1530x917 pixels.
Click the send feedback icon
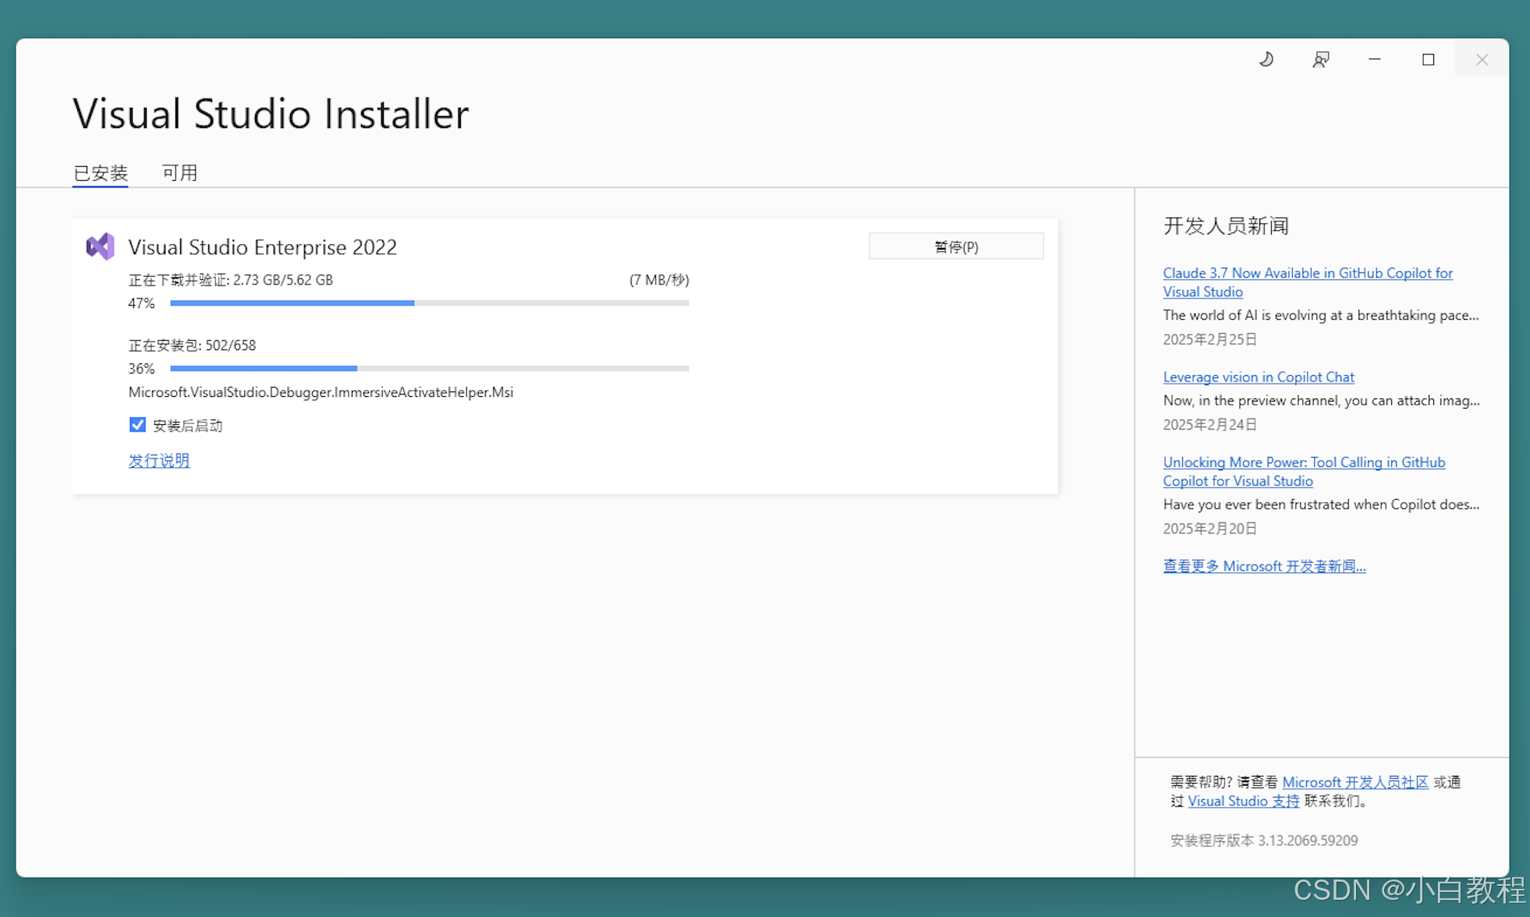coord(1320,59)
